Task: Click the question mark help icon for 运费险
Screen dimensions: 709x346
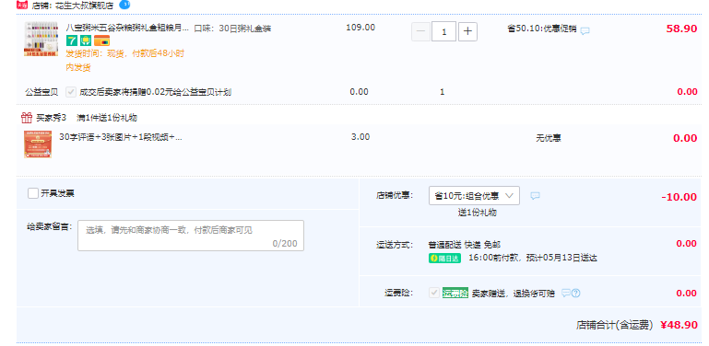Action: coord(575,294)
